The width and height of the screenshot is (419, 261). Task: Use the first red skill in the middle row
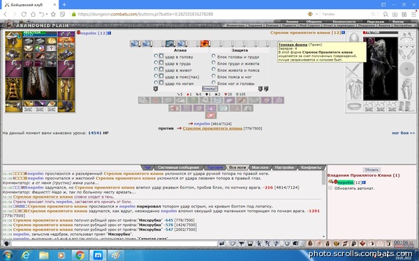point(174,108)
